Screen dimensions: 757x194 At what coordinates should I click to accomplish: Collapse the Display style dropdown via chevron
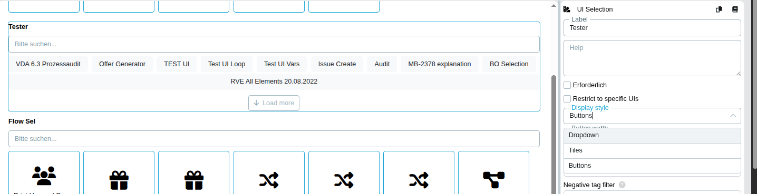[x=733, y=116]
